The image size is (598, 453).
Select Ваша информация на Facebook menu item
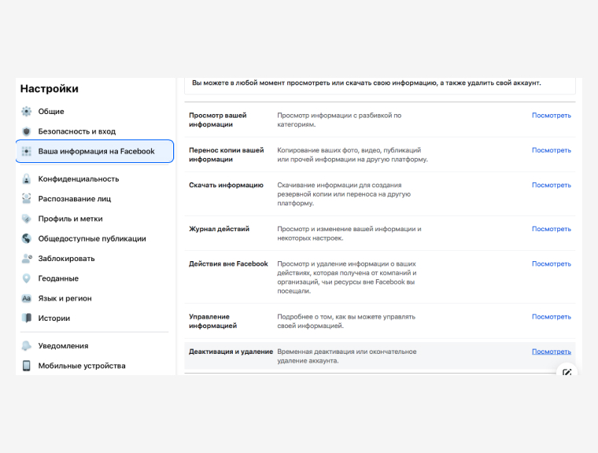tap(95, 151)
